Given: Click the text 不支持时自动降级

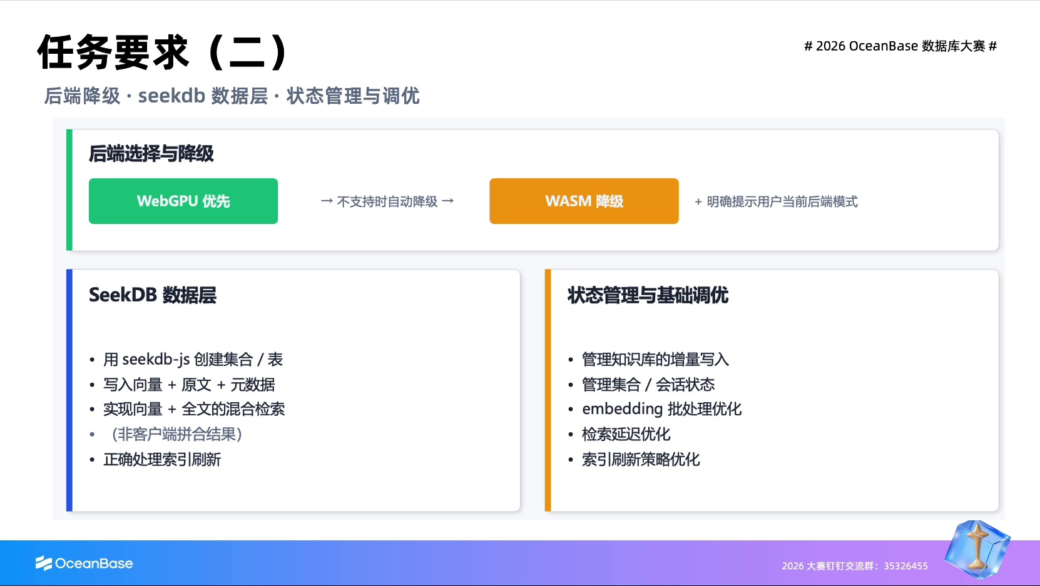Looking at the screenshot, I should [387, 201].
